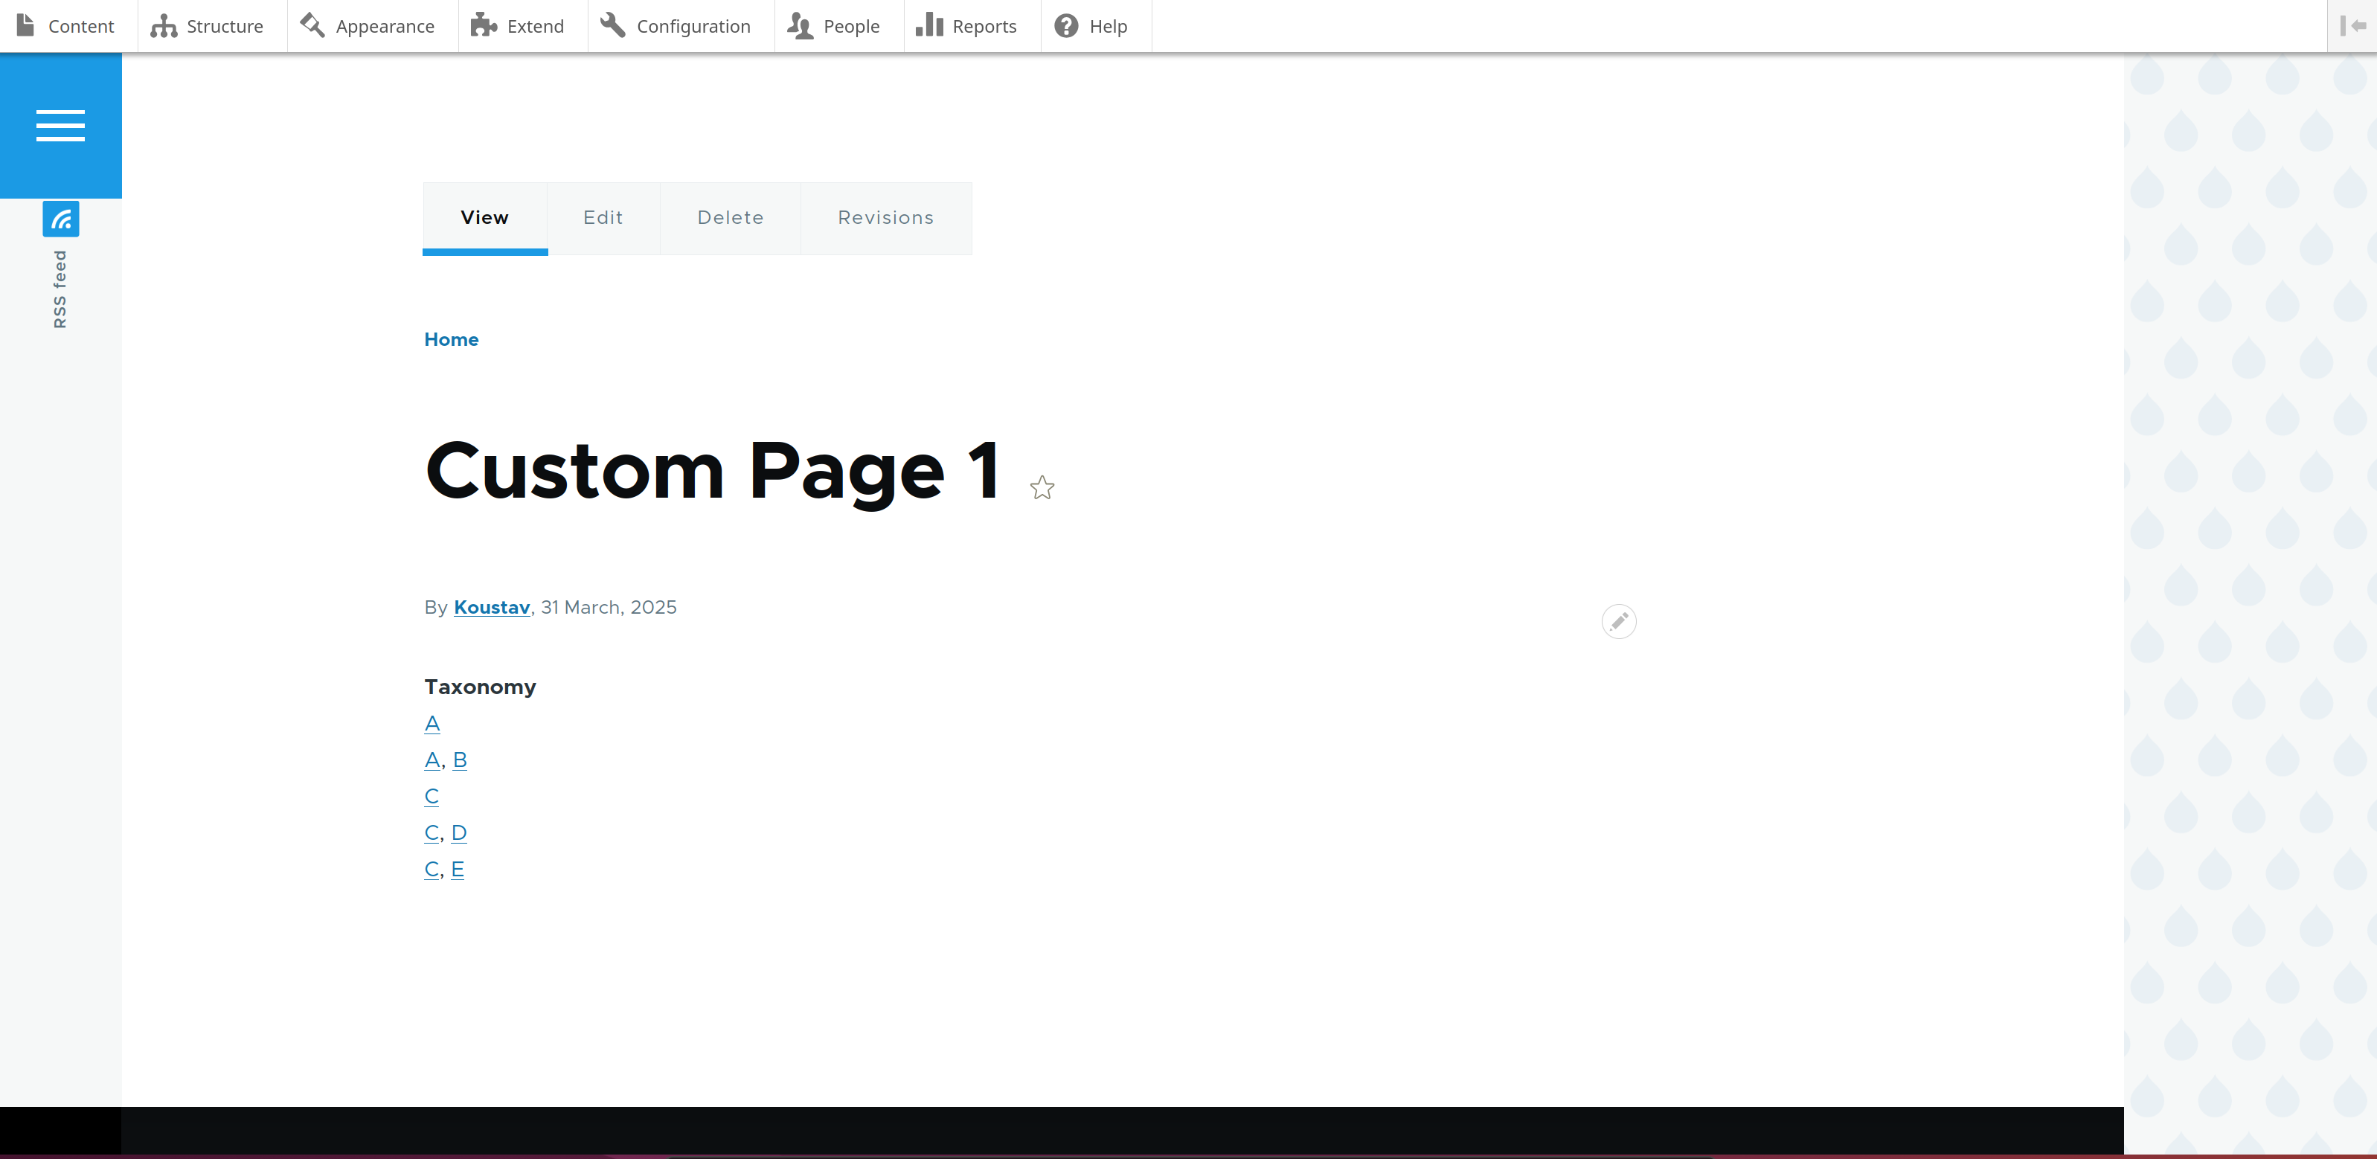Click the standalone taxonomy term C link

(x=432, y=797)
